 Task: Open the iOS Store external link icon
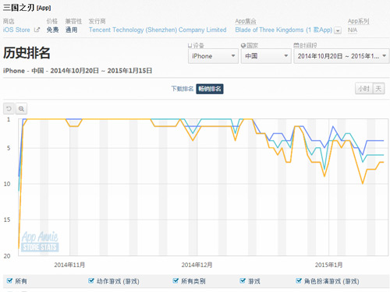(x=37, y=30)
